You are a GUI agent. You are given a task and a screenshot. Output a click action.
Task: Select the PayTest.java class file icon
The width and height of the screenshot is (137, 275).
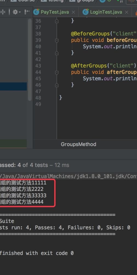(x=36, y=12)
